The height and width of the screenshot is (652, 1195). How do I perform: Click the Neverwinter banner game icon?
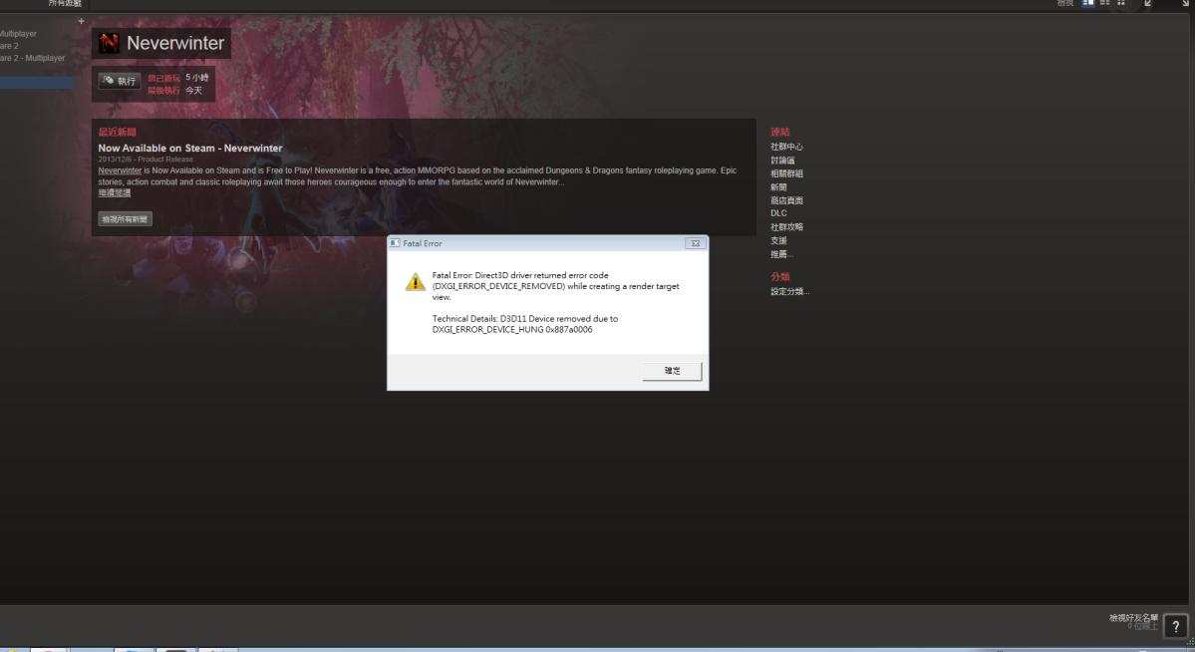pos(108,42)
